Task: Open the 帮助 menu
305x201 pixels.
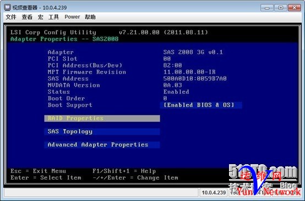Action: click(x=90, y=17)
